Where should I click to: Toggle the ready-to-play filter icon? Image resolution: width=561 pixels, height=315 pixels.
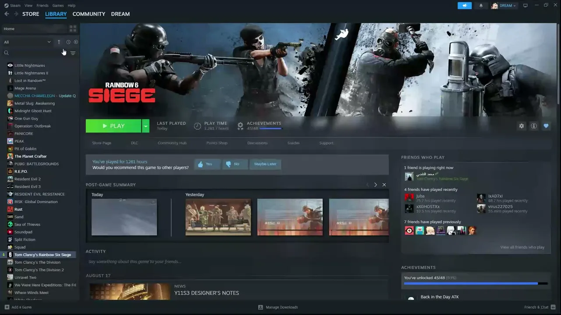(x=76, y=42)
